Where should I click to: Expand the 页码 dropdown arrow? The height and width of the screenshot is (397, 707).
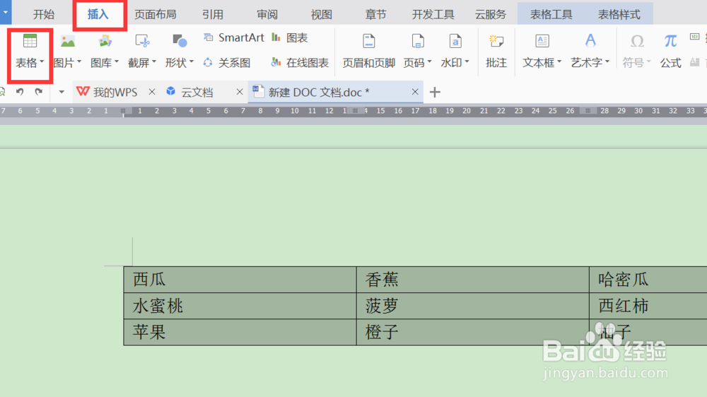click(x=429, y=61)
